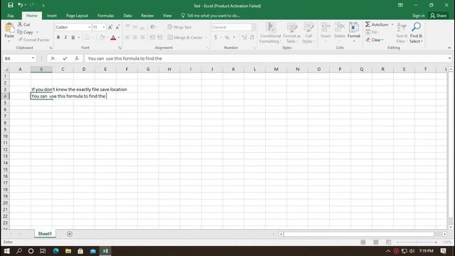Screen dimensions: 455x256
Task: Toggle Bold formatting
Action: pos(58,37)
